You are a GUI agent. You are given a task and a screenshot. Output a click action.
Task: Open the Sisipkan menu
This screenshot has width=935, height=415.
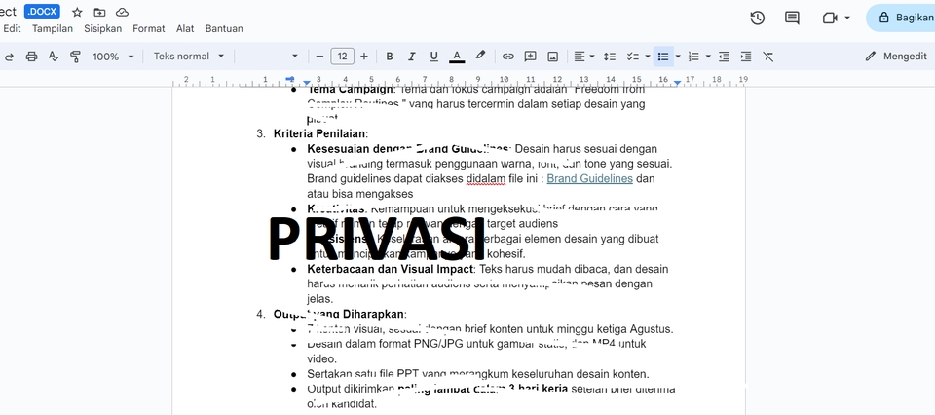click(x=102, y=28)
